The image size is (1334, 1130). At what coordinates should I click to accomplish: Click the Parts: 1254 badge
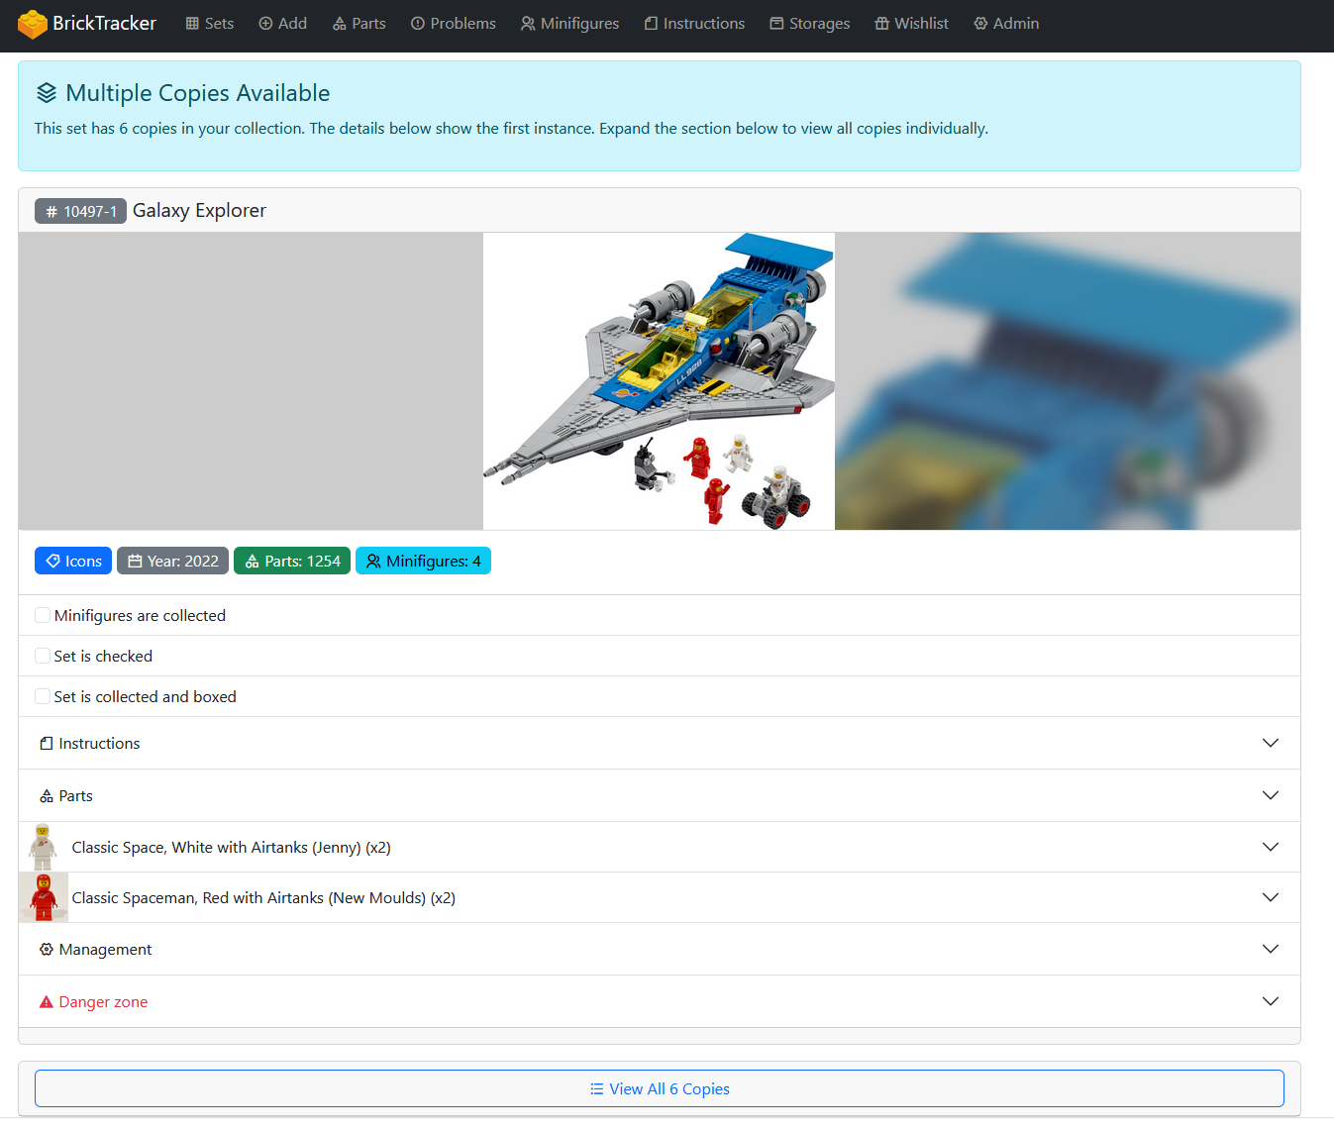(292, 561)
